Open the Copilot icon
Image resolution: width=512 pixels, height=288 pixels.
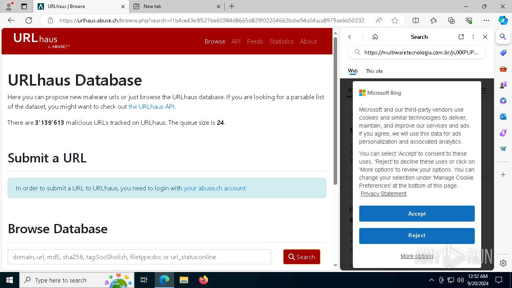tap(503, 20)
